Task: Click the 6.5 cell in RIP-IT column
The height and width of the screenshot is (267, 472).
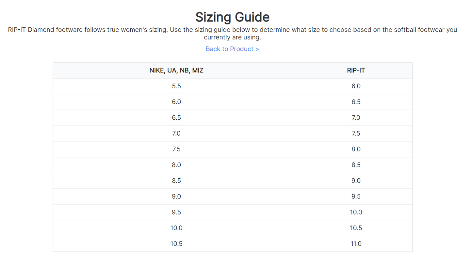Action: pyautogui.click(x=356, y=102)
